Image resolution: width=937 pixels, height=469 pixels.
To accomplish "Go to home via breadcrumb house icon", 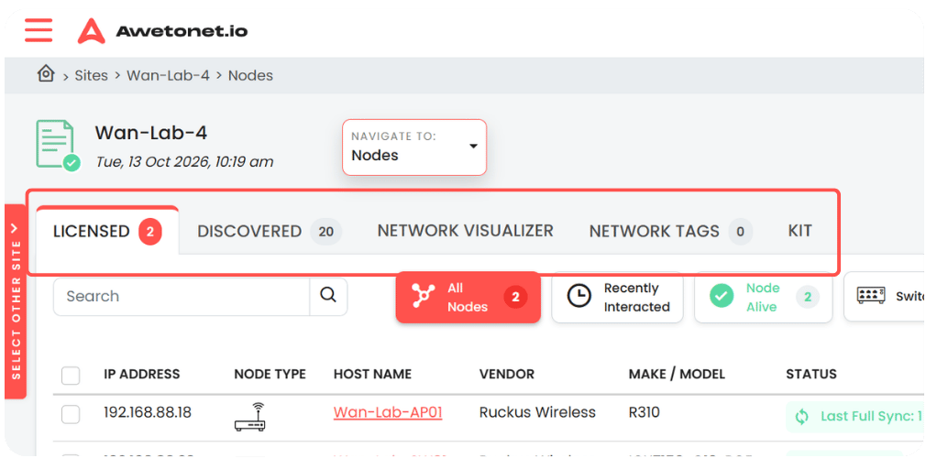I will (46, 74).
